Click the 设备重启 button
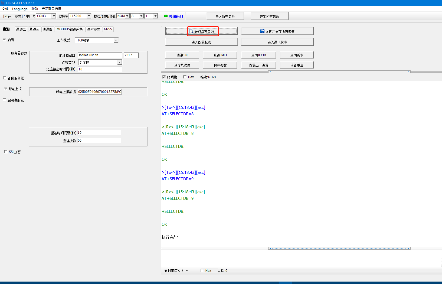 pyautogui.click(x=297, y=65)
